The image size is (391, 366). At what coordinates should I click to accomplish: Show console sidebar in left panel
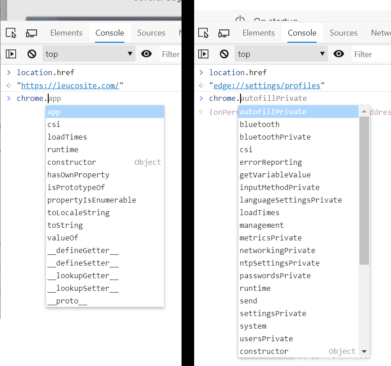[x=11, y=54]
